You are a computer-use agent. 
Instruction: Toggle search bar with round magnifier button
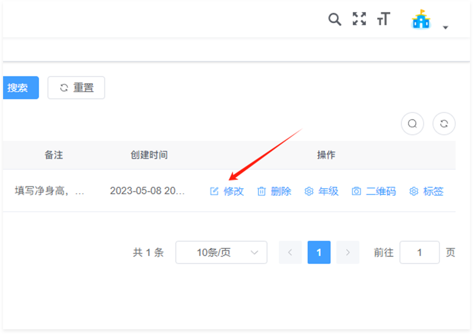[412, 124]
